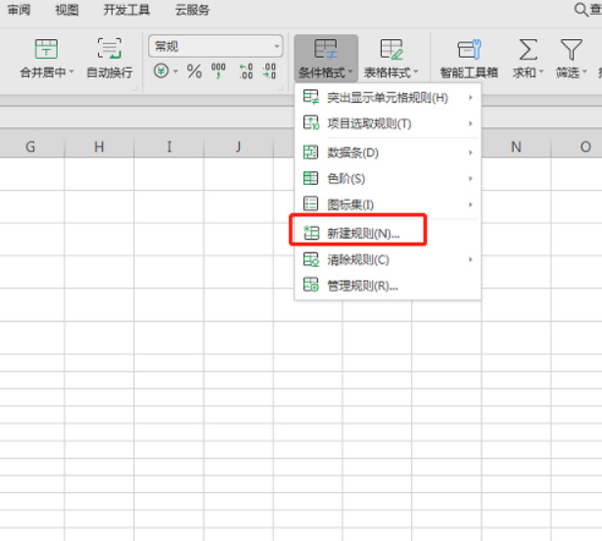Switch to the 视图 tab
The width and height of the screenshot is (602, 541).
tap(67, 11)
